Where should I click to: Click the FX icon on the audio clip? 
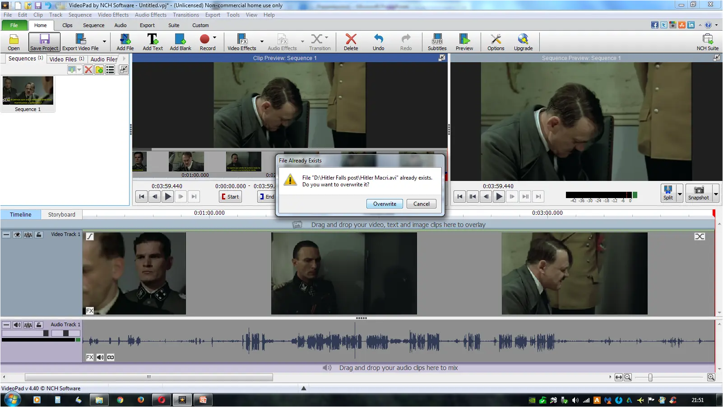90,357
